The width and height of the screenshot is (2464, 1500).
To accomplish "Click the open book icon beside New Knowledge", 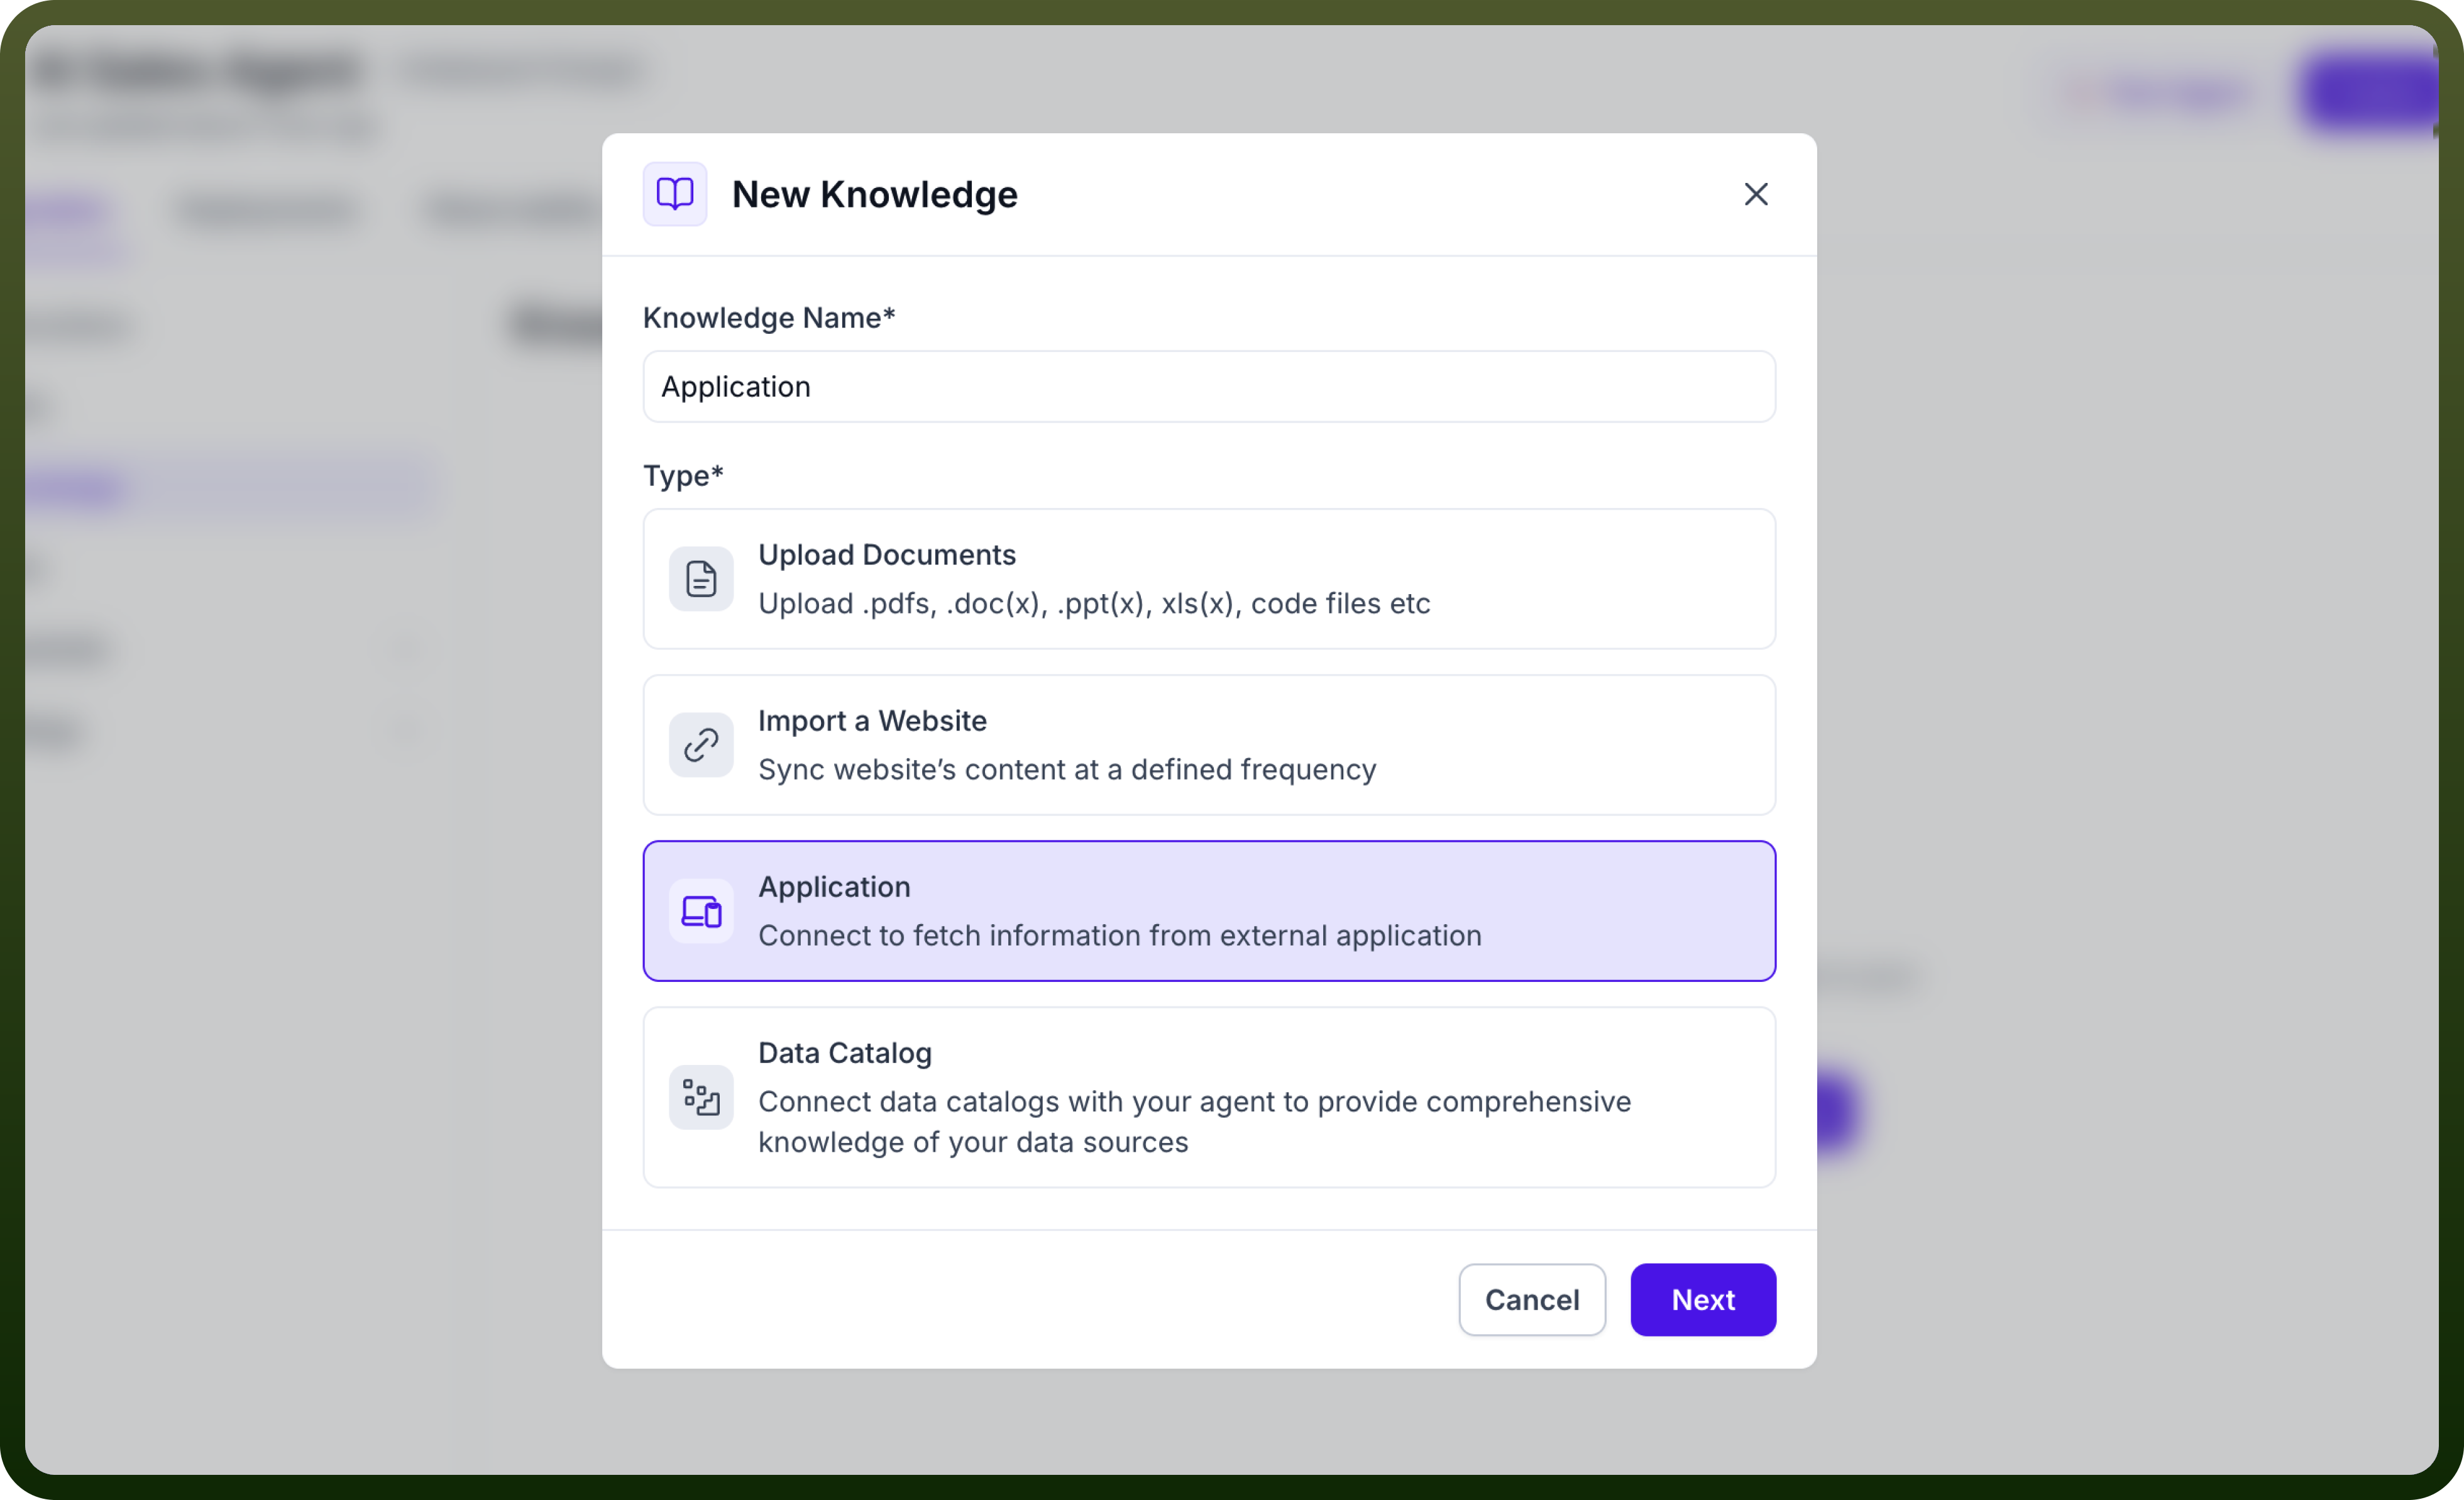I will [675, 194].
